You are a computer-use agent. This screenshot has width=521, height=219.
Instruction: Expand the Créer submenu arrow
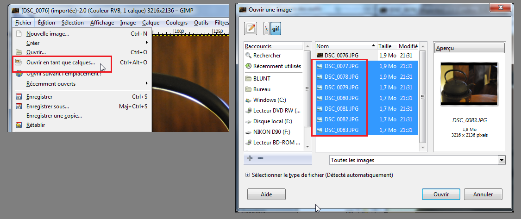pyautogui.click(x=146, y=43)
